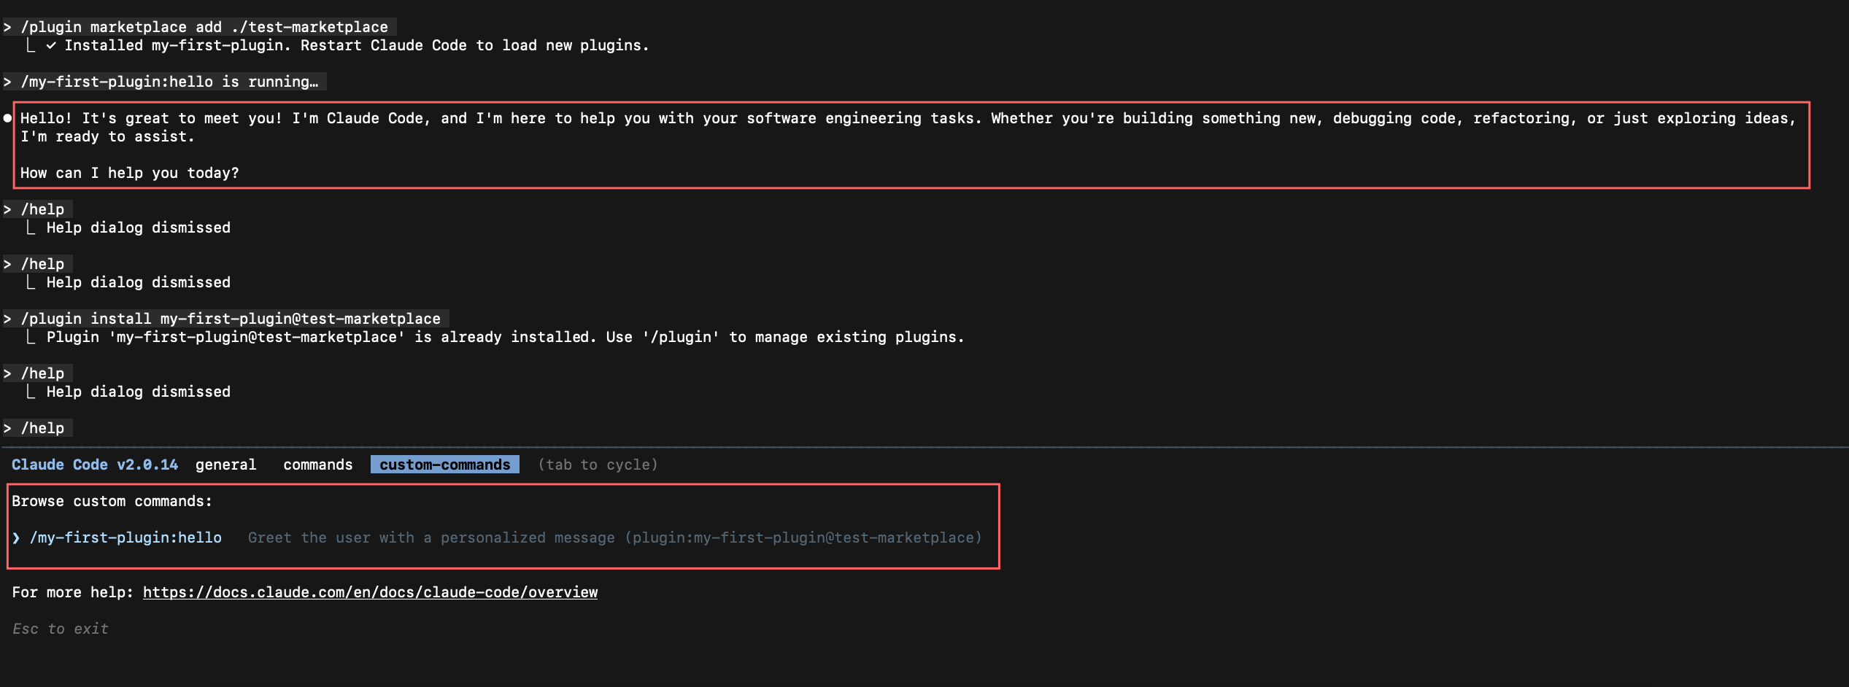Click the green checkmark before "Installed my-first-plugin"
Viewport: 1849px width, 687px height.
point(51,45)
